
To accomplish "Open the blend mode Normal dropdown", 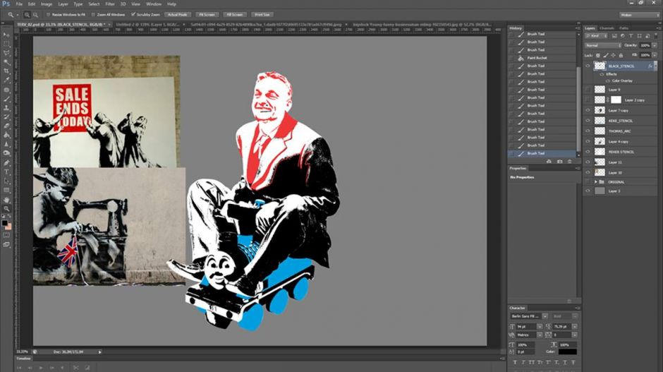I will pyautogui.click(x=603, y=45).
